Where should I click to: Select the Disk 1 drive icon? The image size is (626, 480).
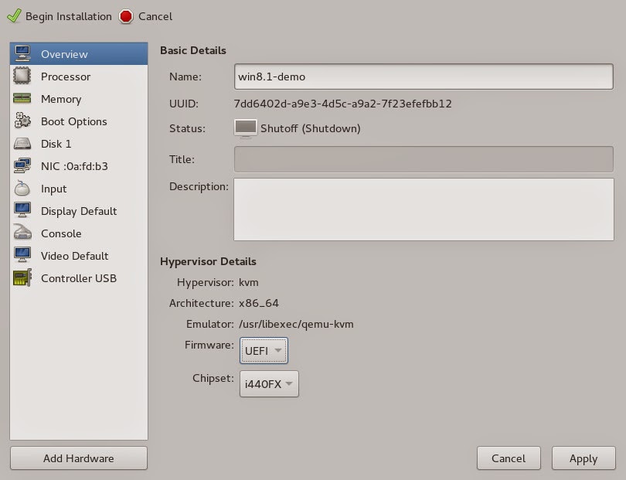[23, 144]
